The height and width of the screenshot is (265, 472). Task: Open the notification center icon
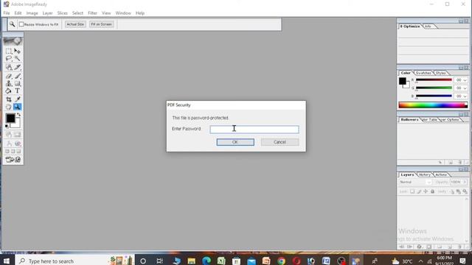462,261
